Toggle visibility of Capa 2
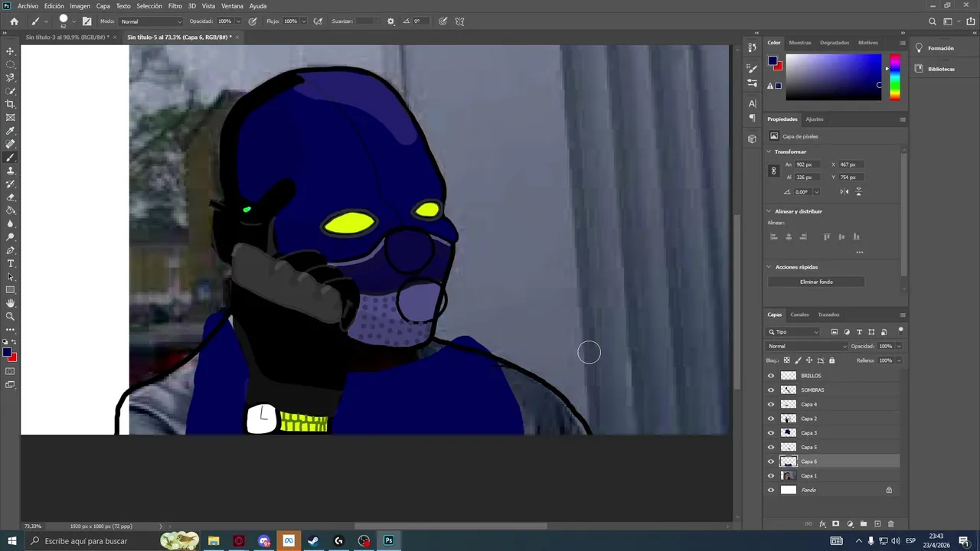The image size is (980, 551). point(771,419)
